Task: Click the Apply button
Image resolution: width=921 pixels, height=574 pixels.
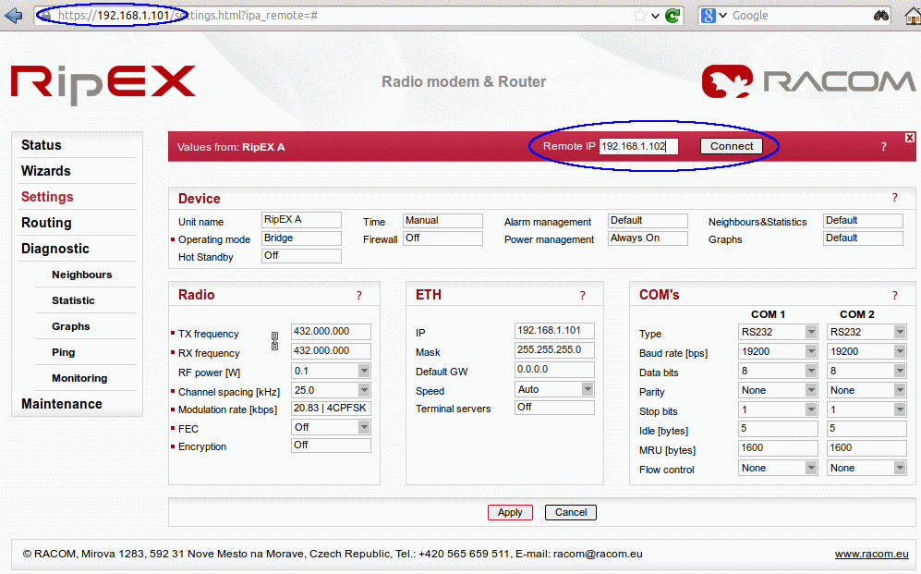Action: coord(510,512)
